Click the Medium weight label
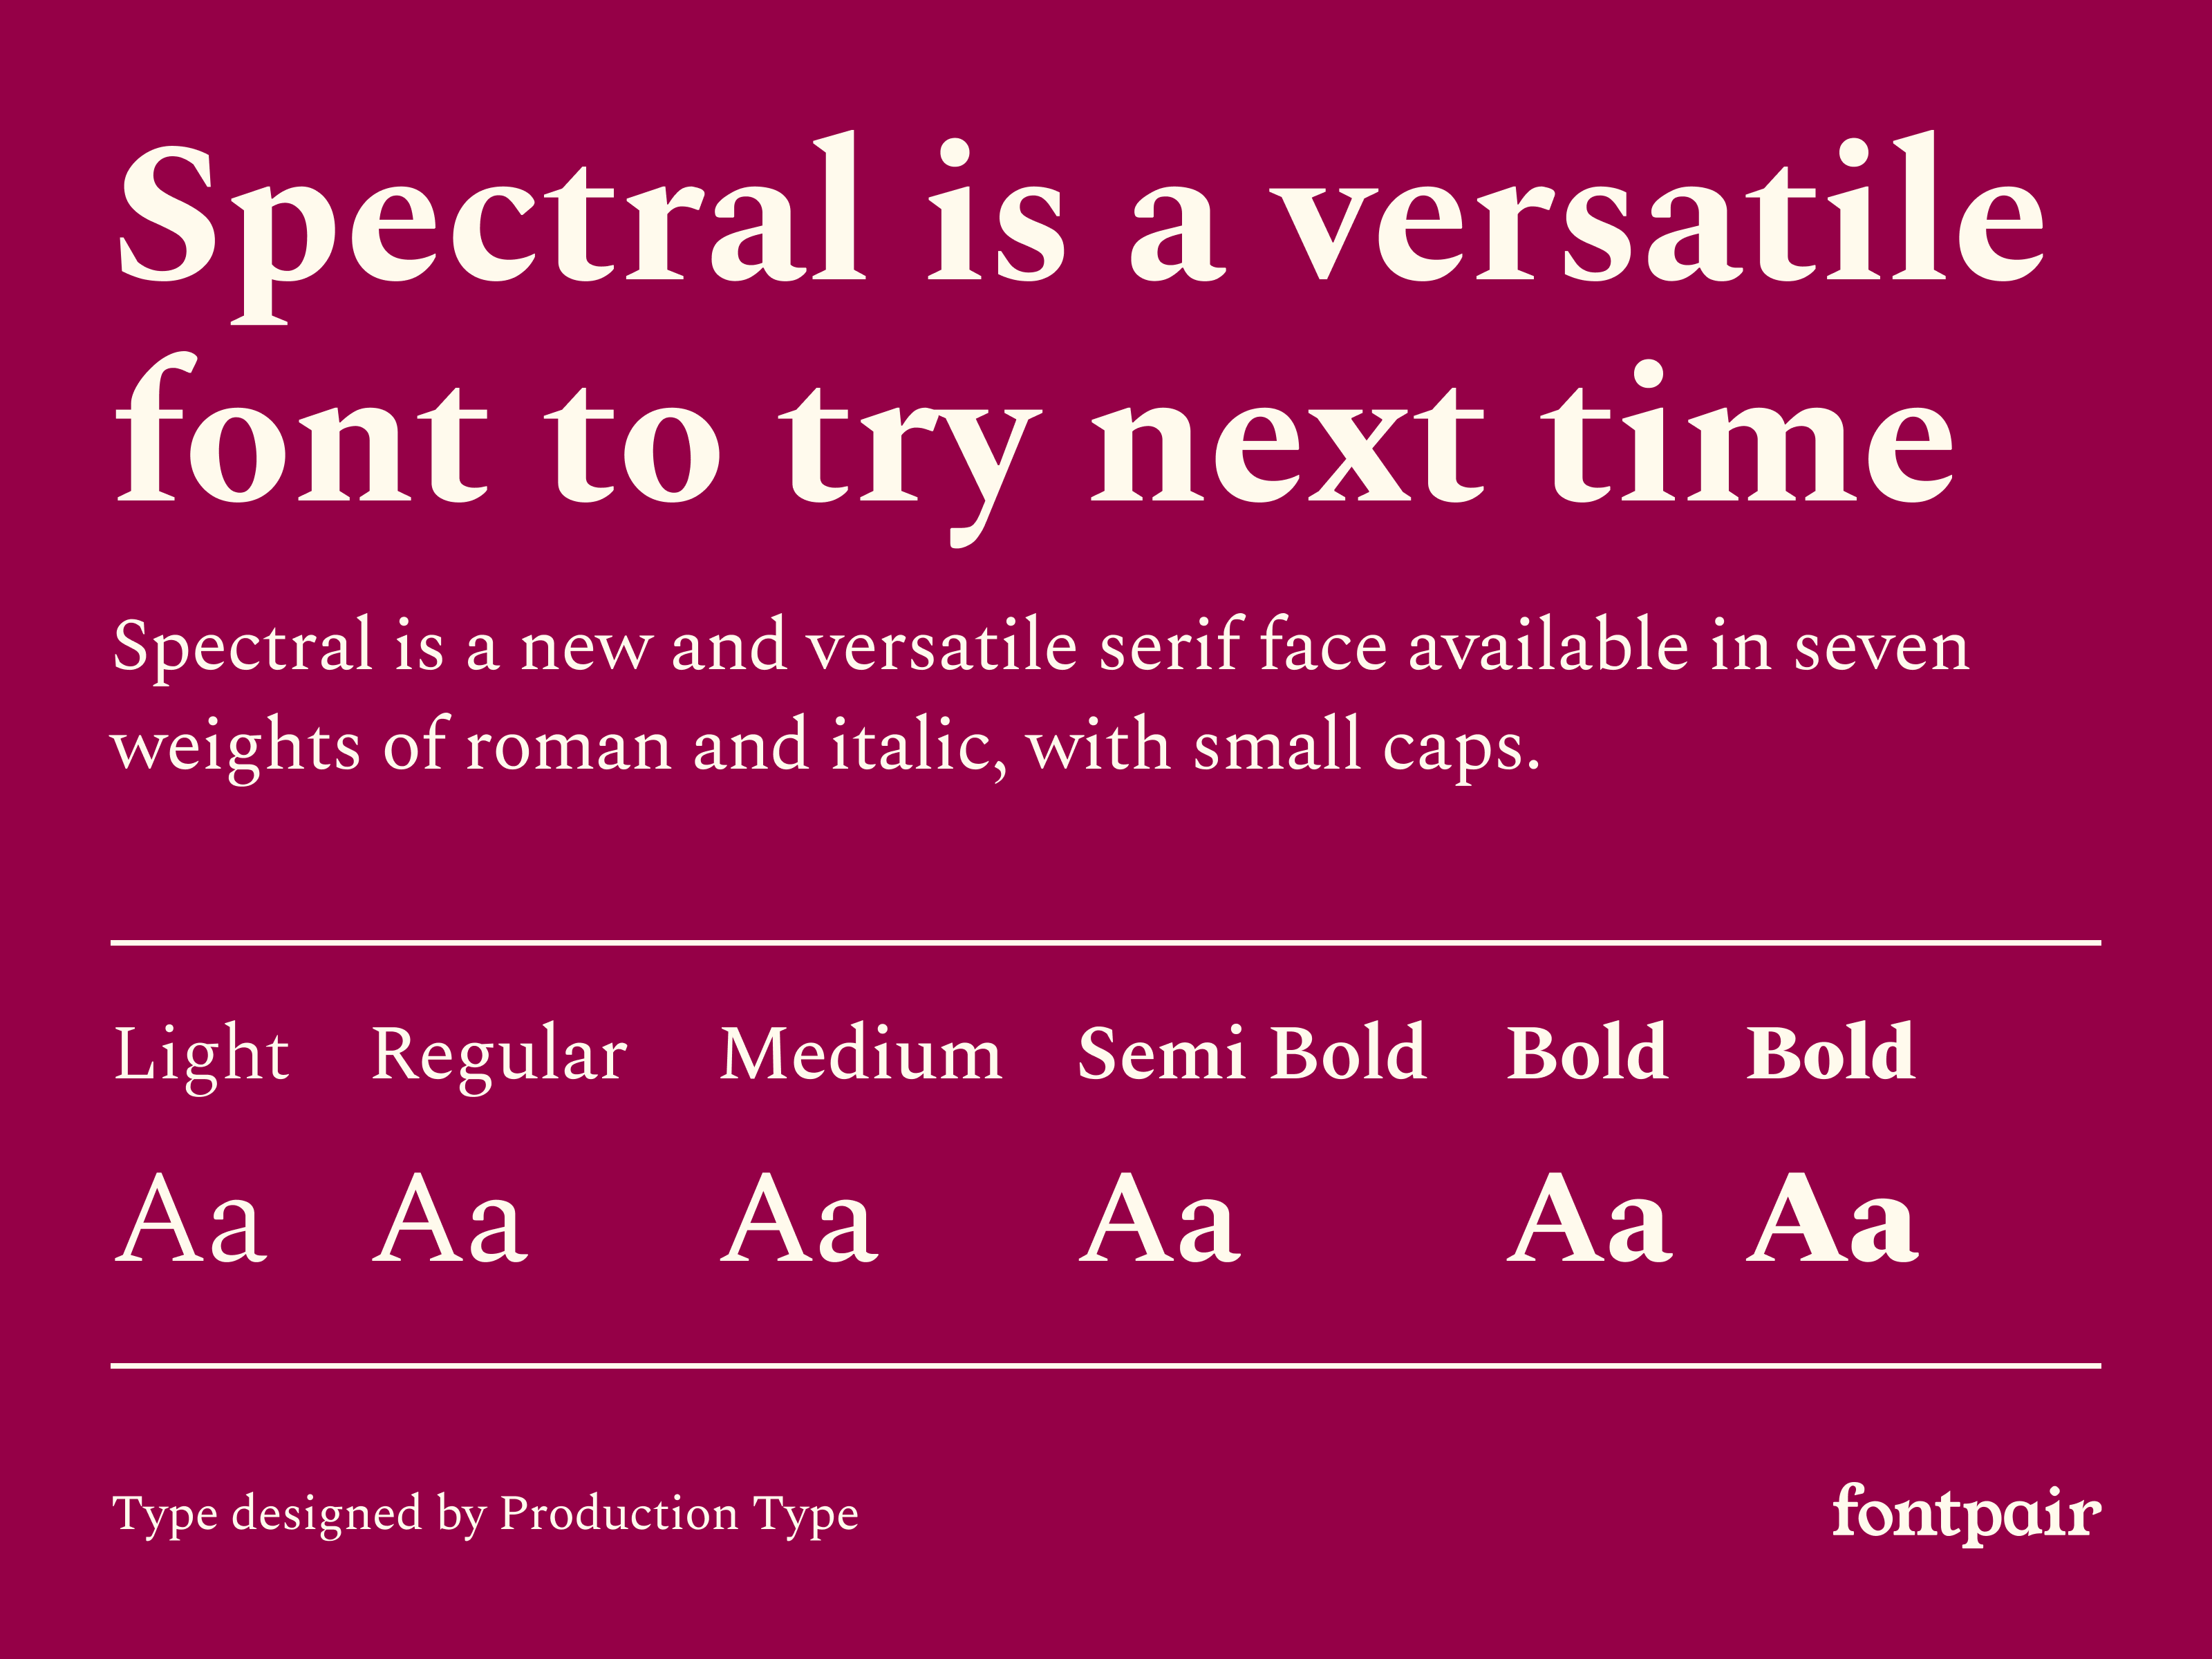Image resolution: width=2212 pixels, height=1659 pixels. 860,1054
